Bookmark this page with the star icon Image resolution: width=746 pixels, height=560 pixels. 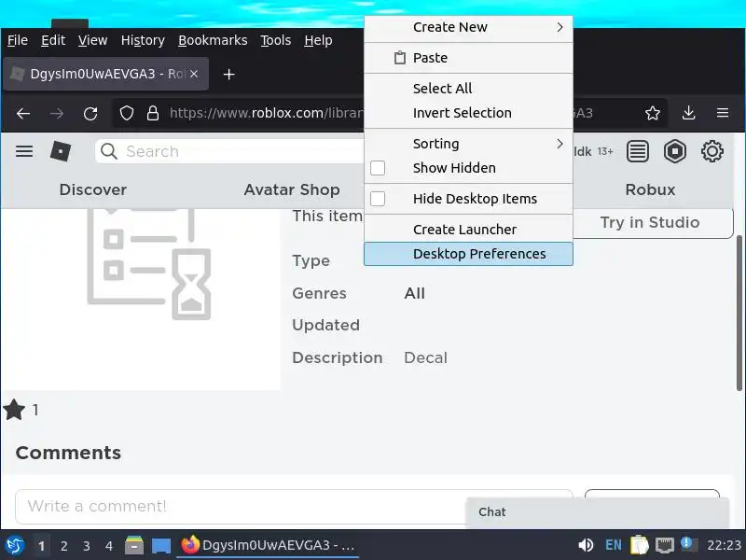tap(653, 113)
